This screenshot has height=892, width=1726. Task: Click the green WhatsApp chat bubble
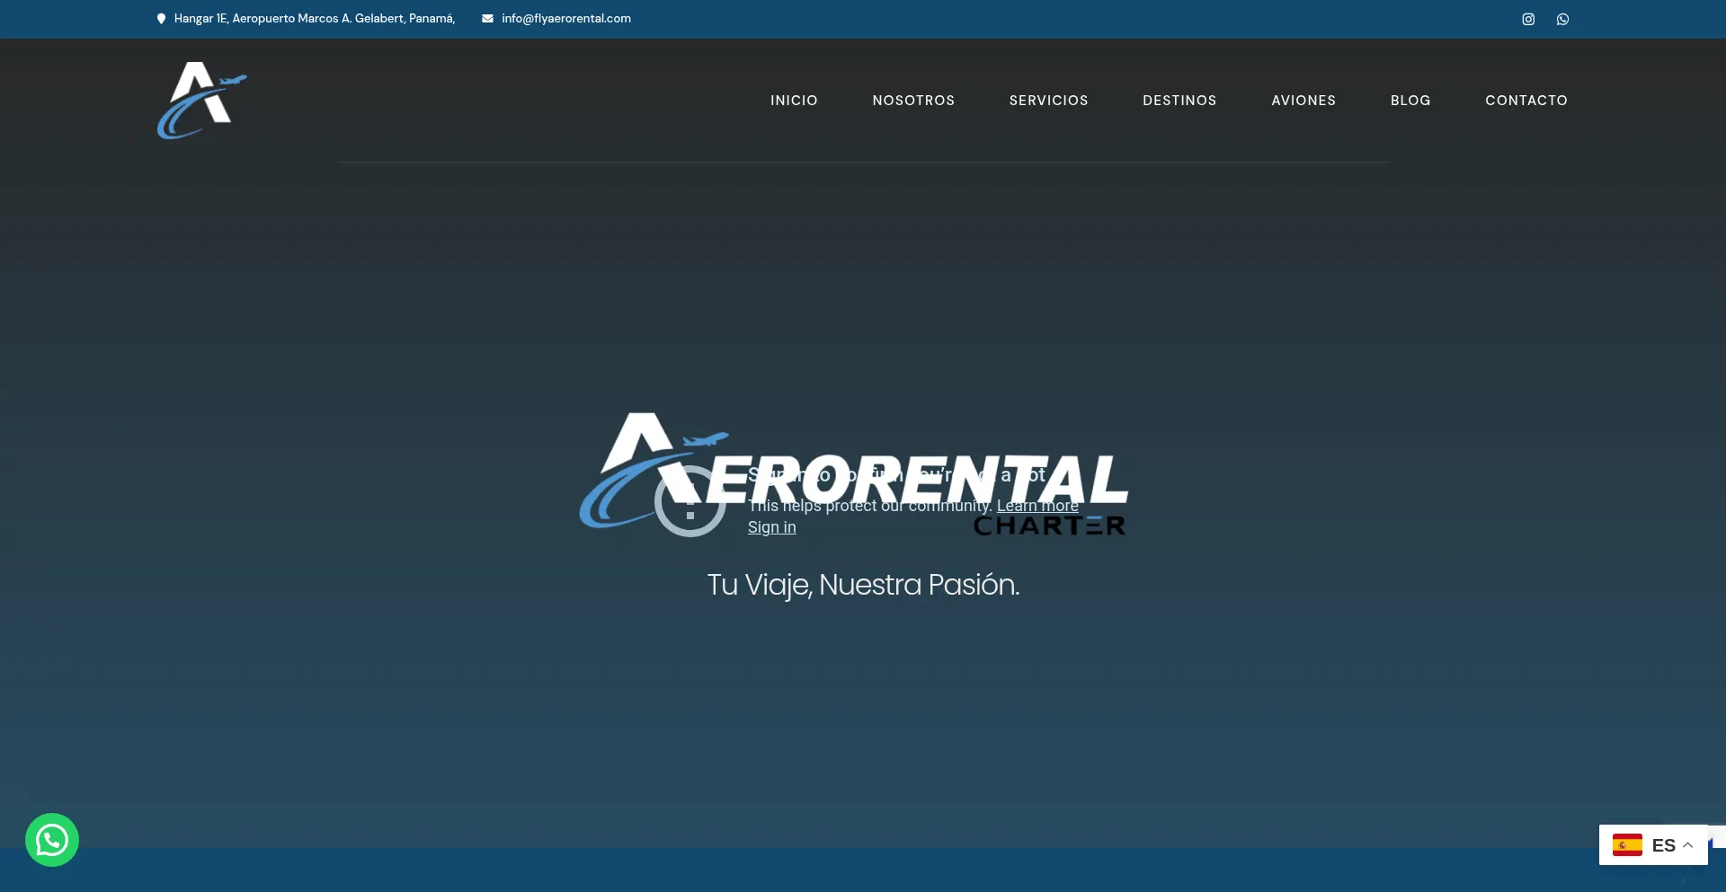pyautogui.click(x=52, y=840)
